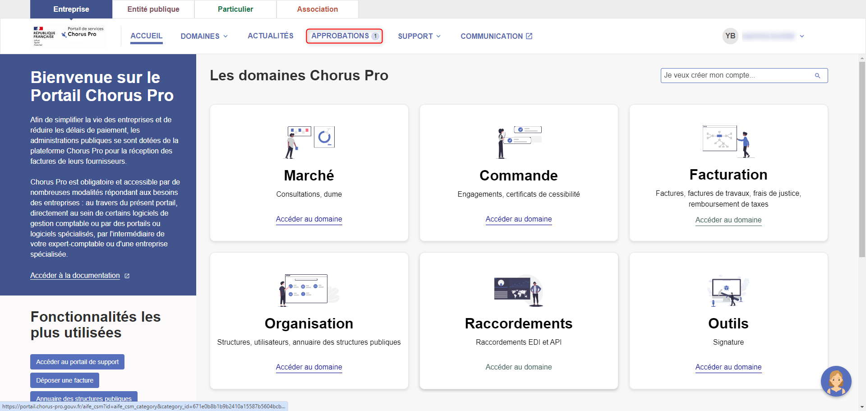Click the Commande illustration icon

[x=519, y=142]
